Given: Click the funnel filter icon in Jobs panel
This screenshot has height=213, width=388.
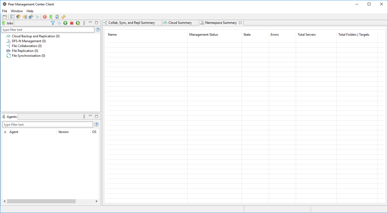Looking at the screenshot, I should coord(53,23).
